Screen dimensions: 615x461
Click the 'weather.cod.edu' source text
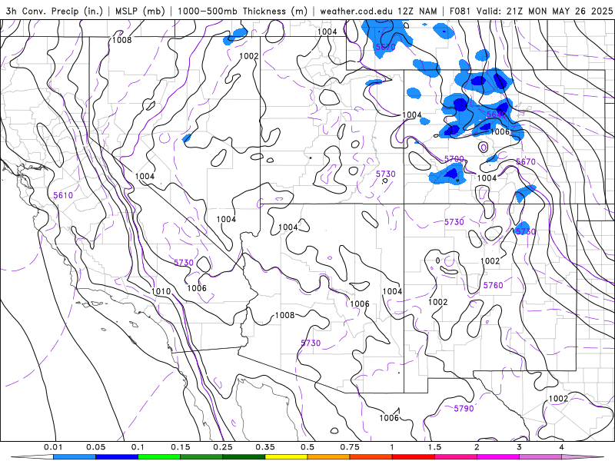click(x=357, y=11)
